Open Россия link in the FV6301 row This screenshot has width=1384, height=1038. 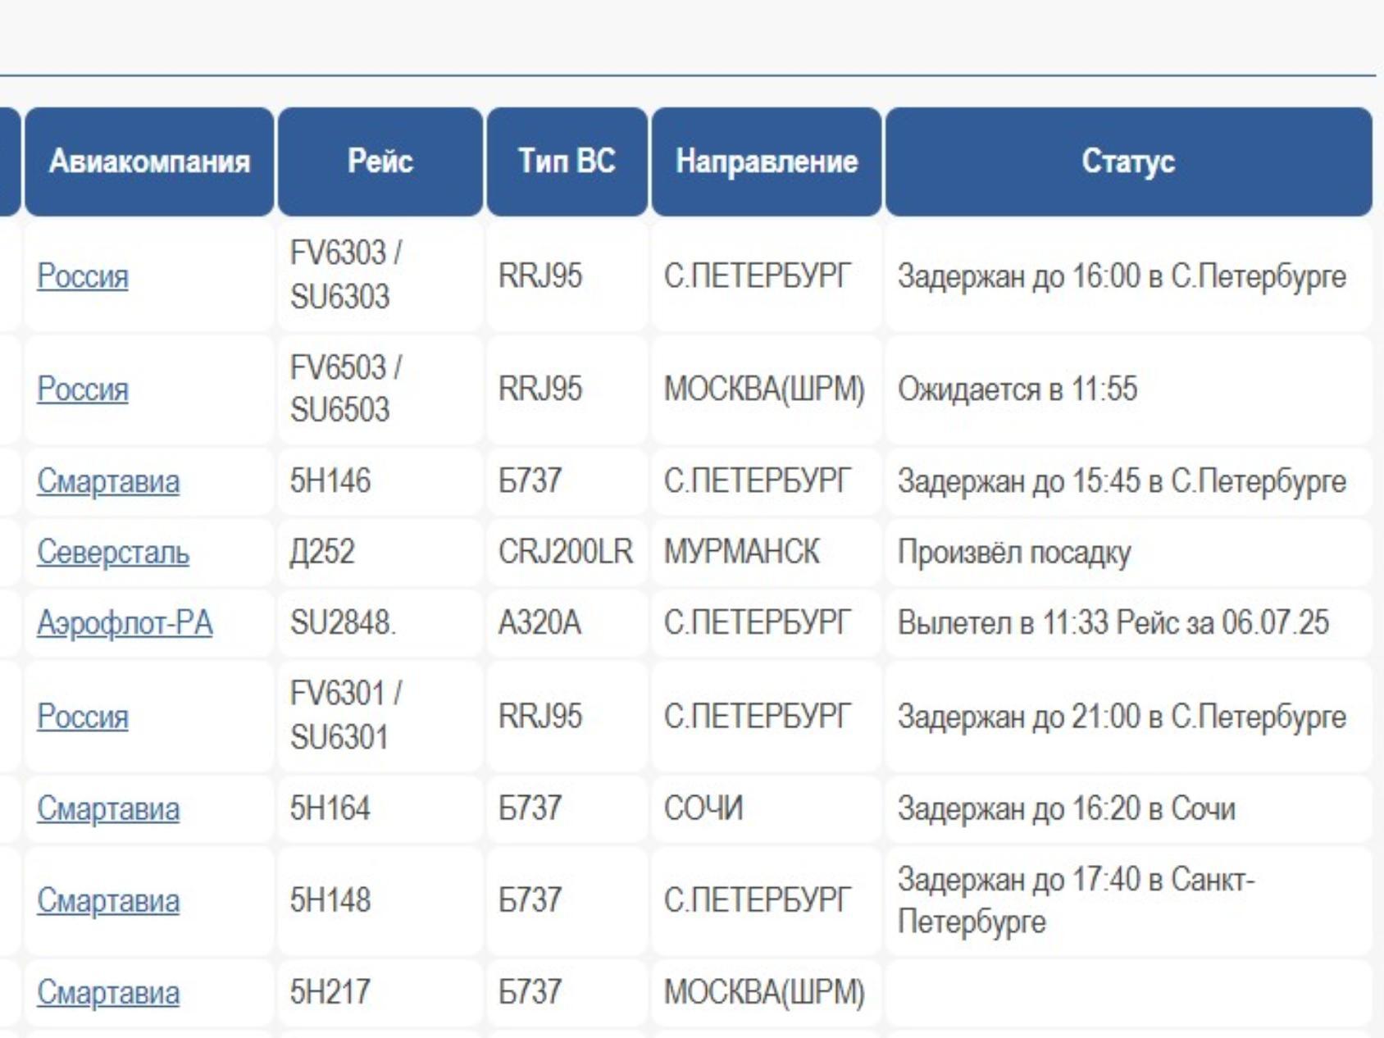point(83,717)
